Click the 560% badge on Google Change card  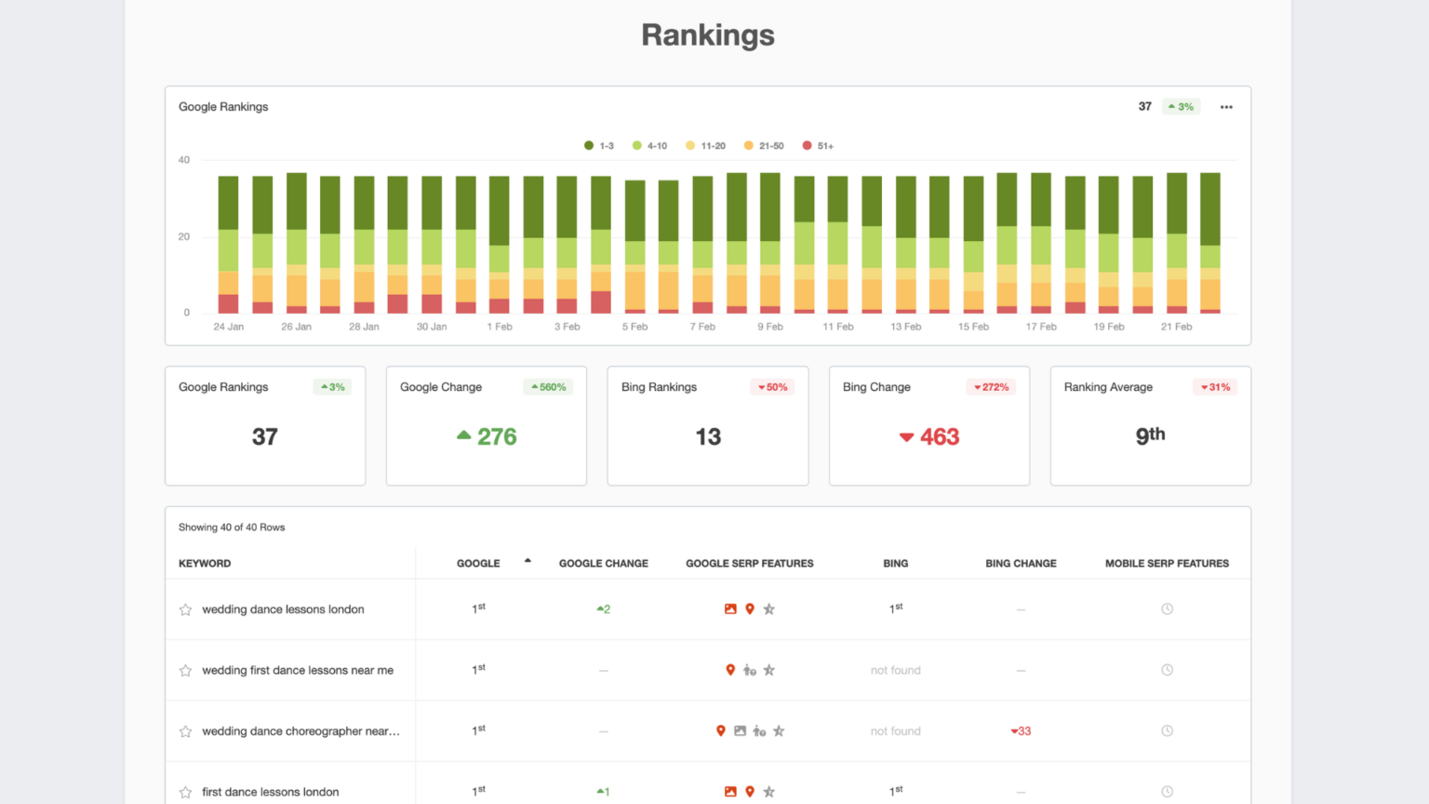(x=549, y=387)
